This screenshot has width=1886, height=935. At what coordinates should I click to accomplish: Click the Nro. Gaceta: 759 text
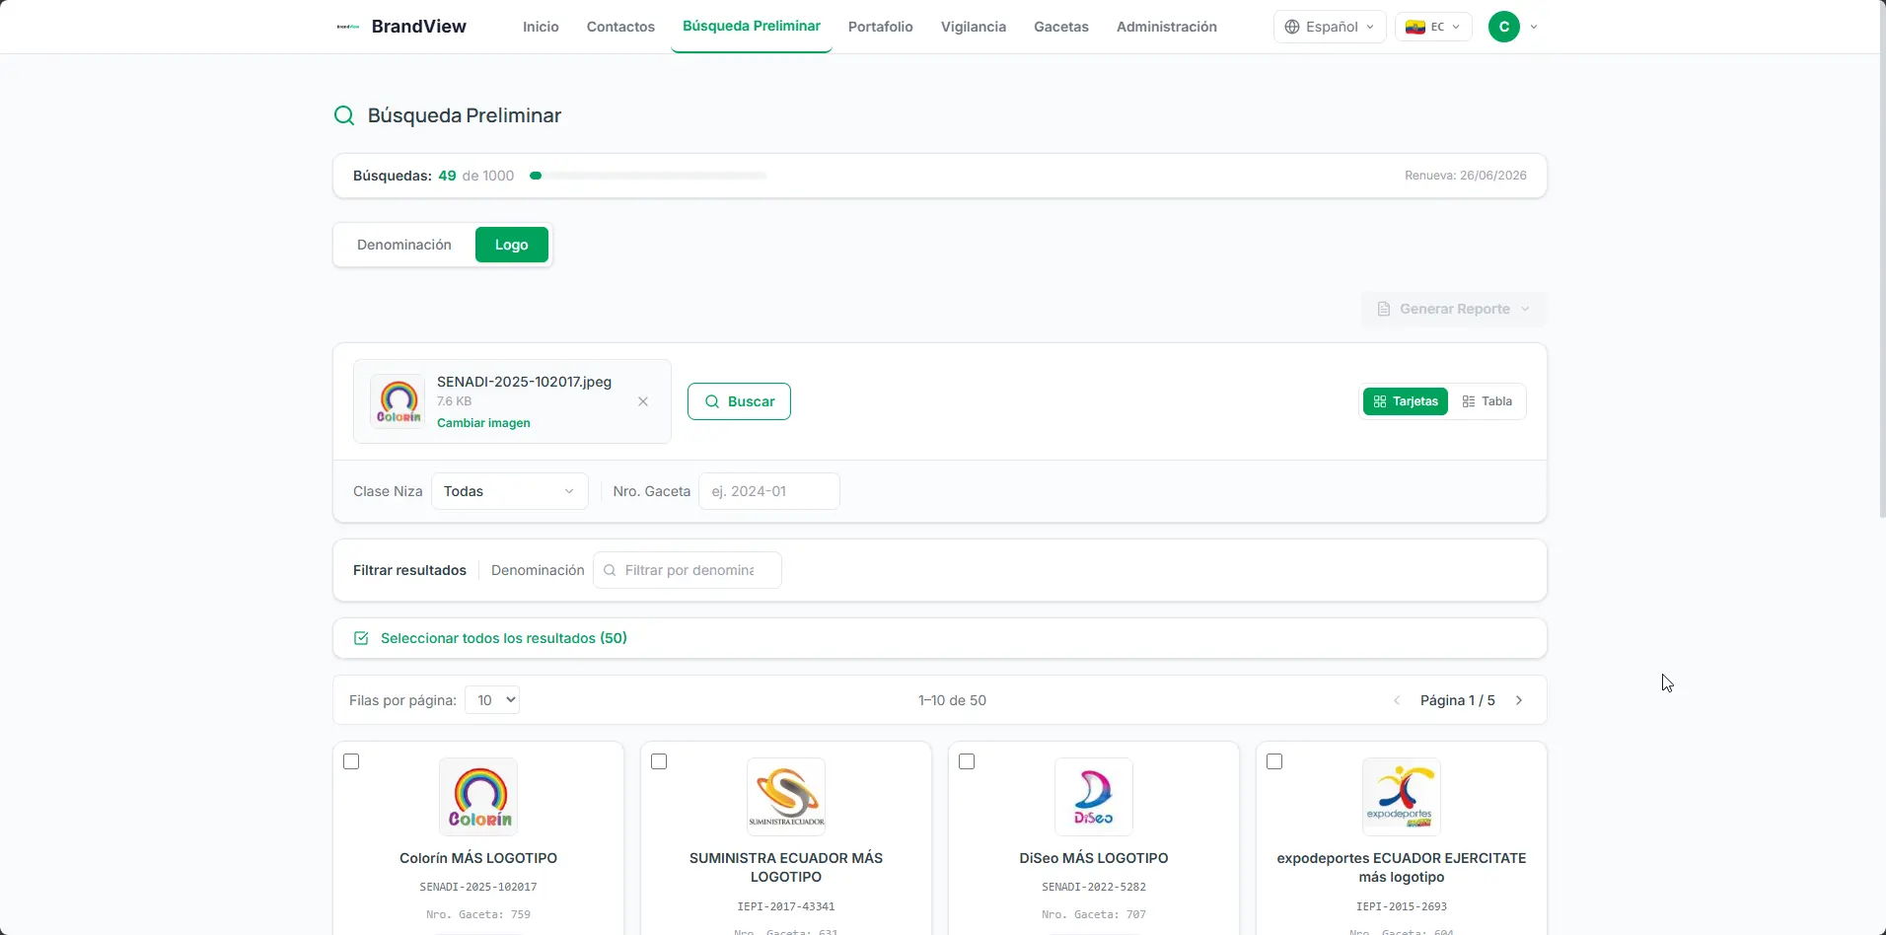pyautogui.click(x=478, y=914)
